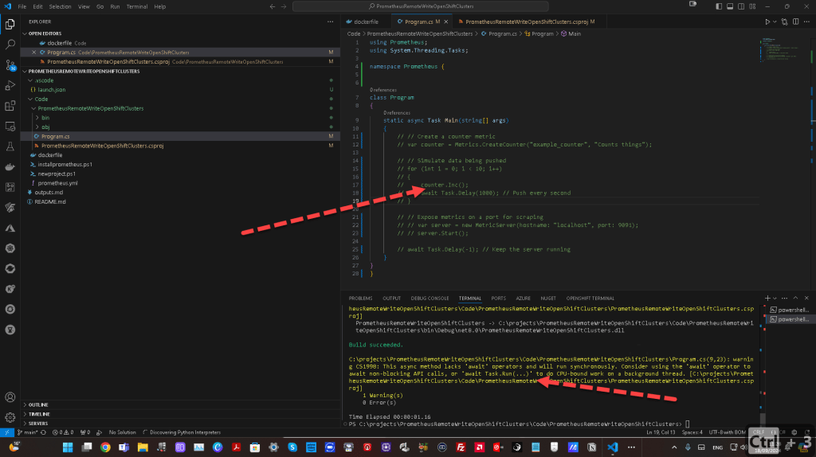The width and height of the screenshot is (816, 457).
Task: Open run button dropdown arrow in editor toolbar
Action: coord(775,21)
